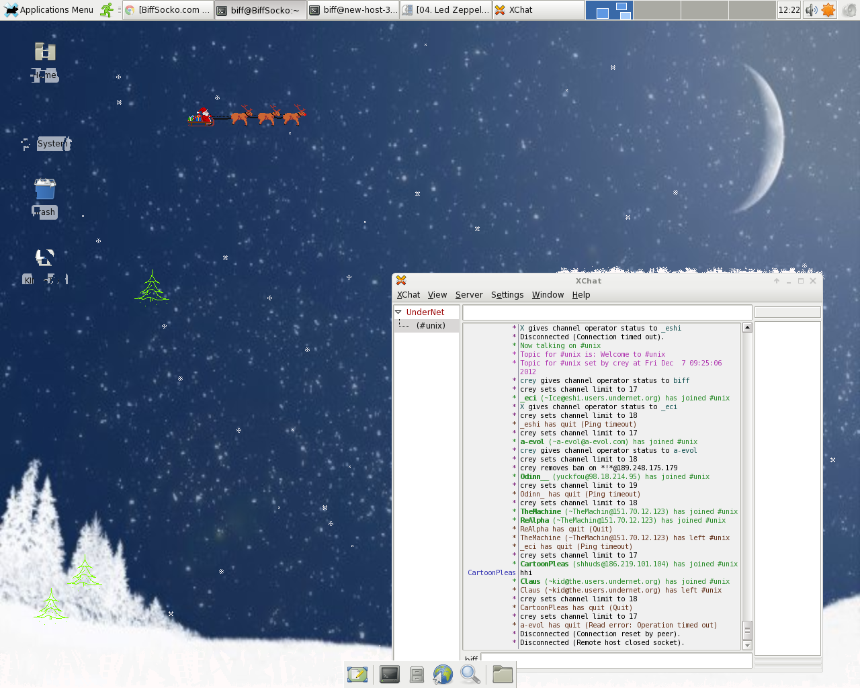Click 'crey removes ban on' line
Image resolution: width=860 pixels, height=688 pixels.
click(x=599, y=468)
